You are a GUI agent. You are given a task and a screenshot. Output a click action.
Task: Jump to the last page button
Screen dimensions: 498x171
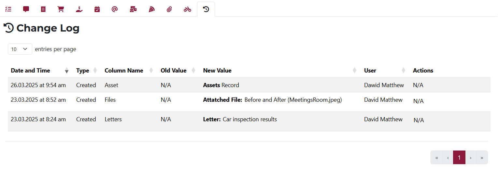[x=482, y=158]
